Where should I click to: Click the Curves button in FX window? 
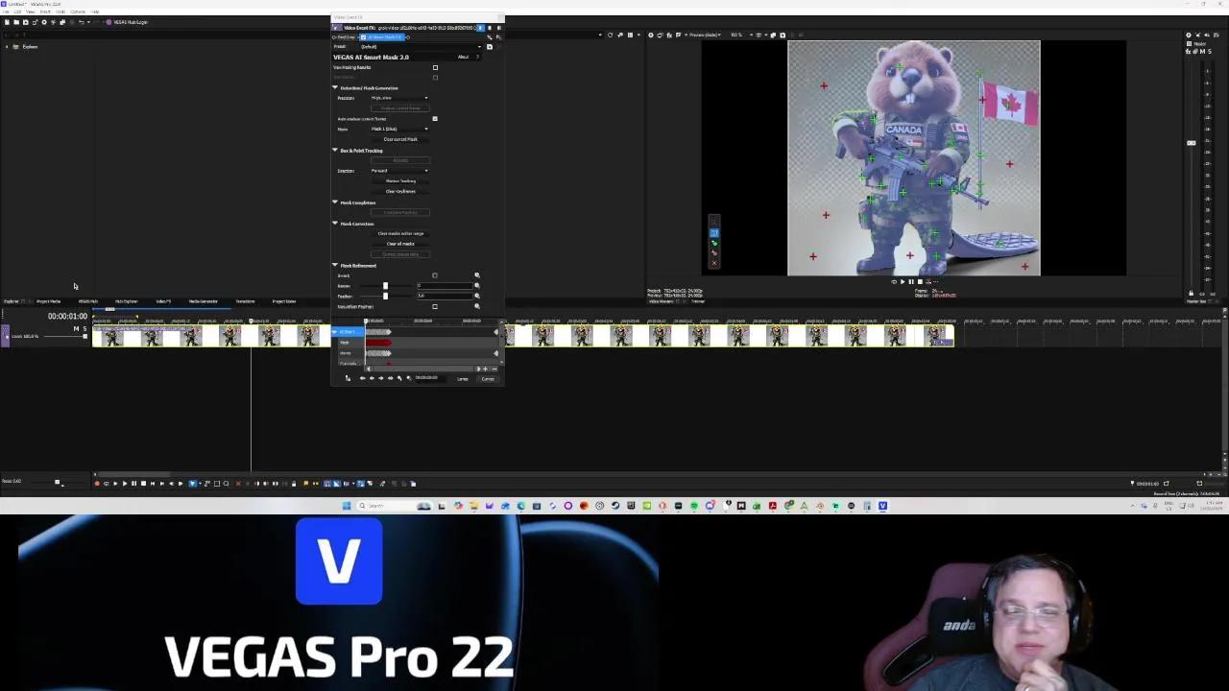pyautogui.click(x=488, y=379)
